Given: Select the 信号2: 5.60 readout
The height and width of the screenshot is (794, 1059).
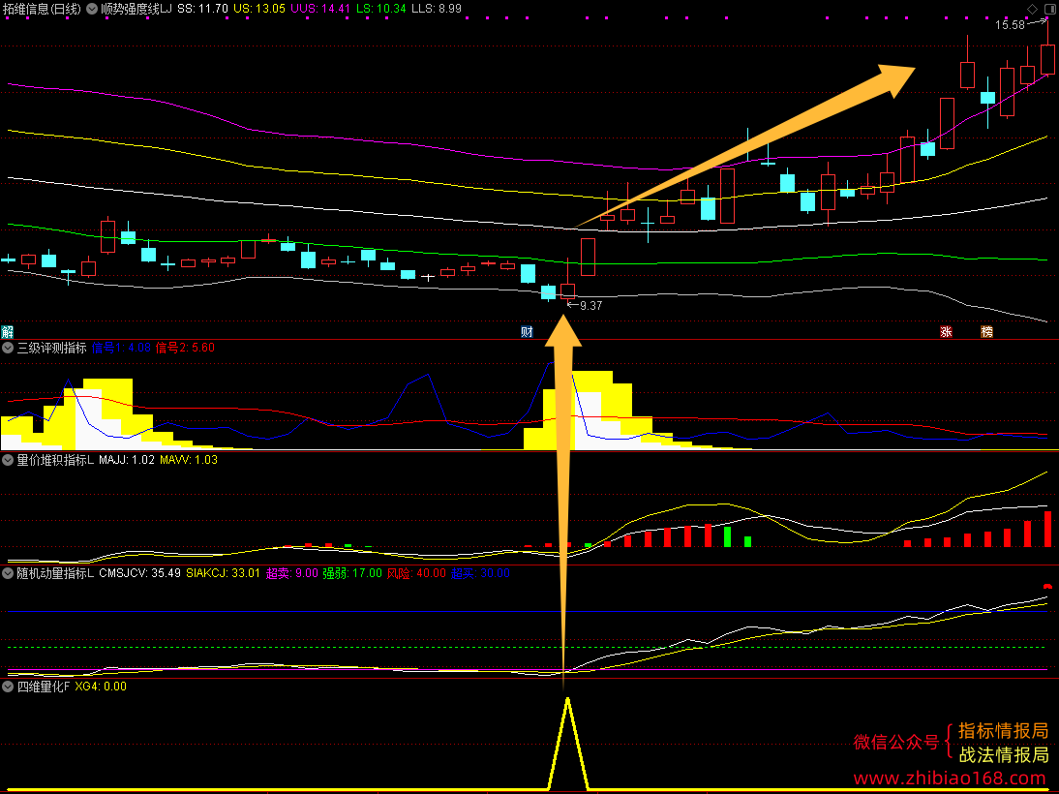Looking at the screenshot, I should 185,348.
